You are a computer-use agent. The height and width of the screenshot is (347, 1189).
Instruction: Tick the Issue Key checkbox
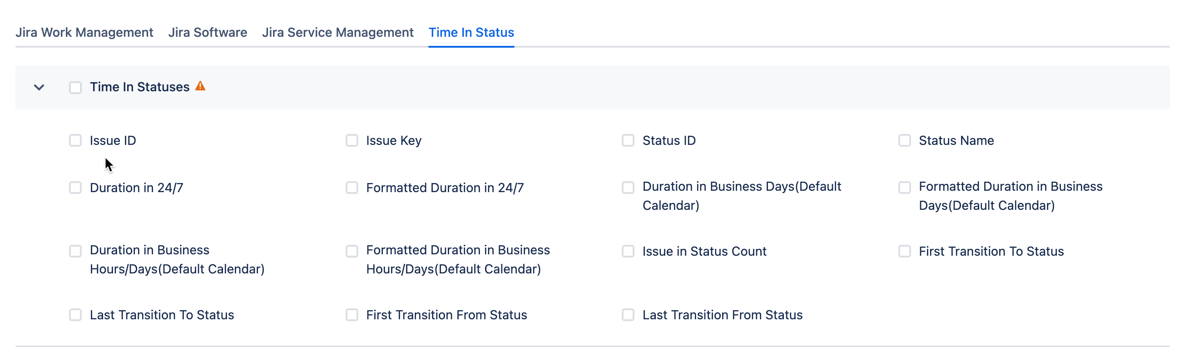[x=352, y=140]
